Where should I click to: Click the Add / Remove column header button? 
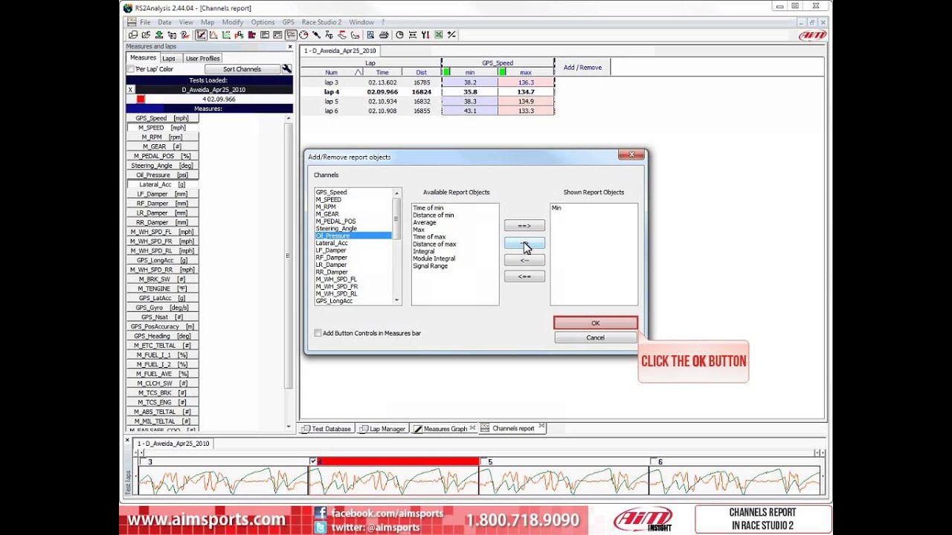point(582,67)
